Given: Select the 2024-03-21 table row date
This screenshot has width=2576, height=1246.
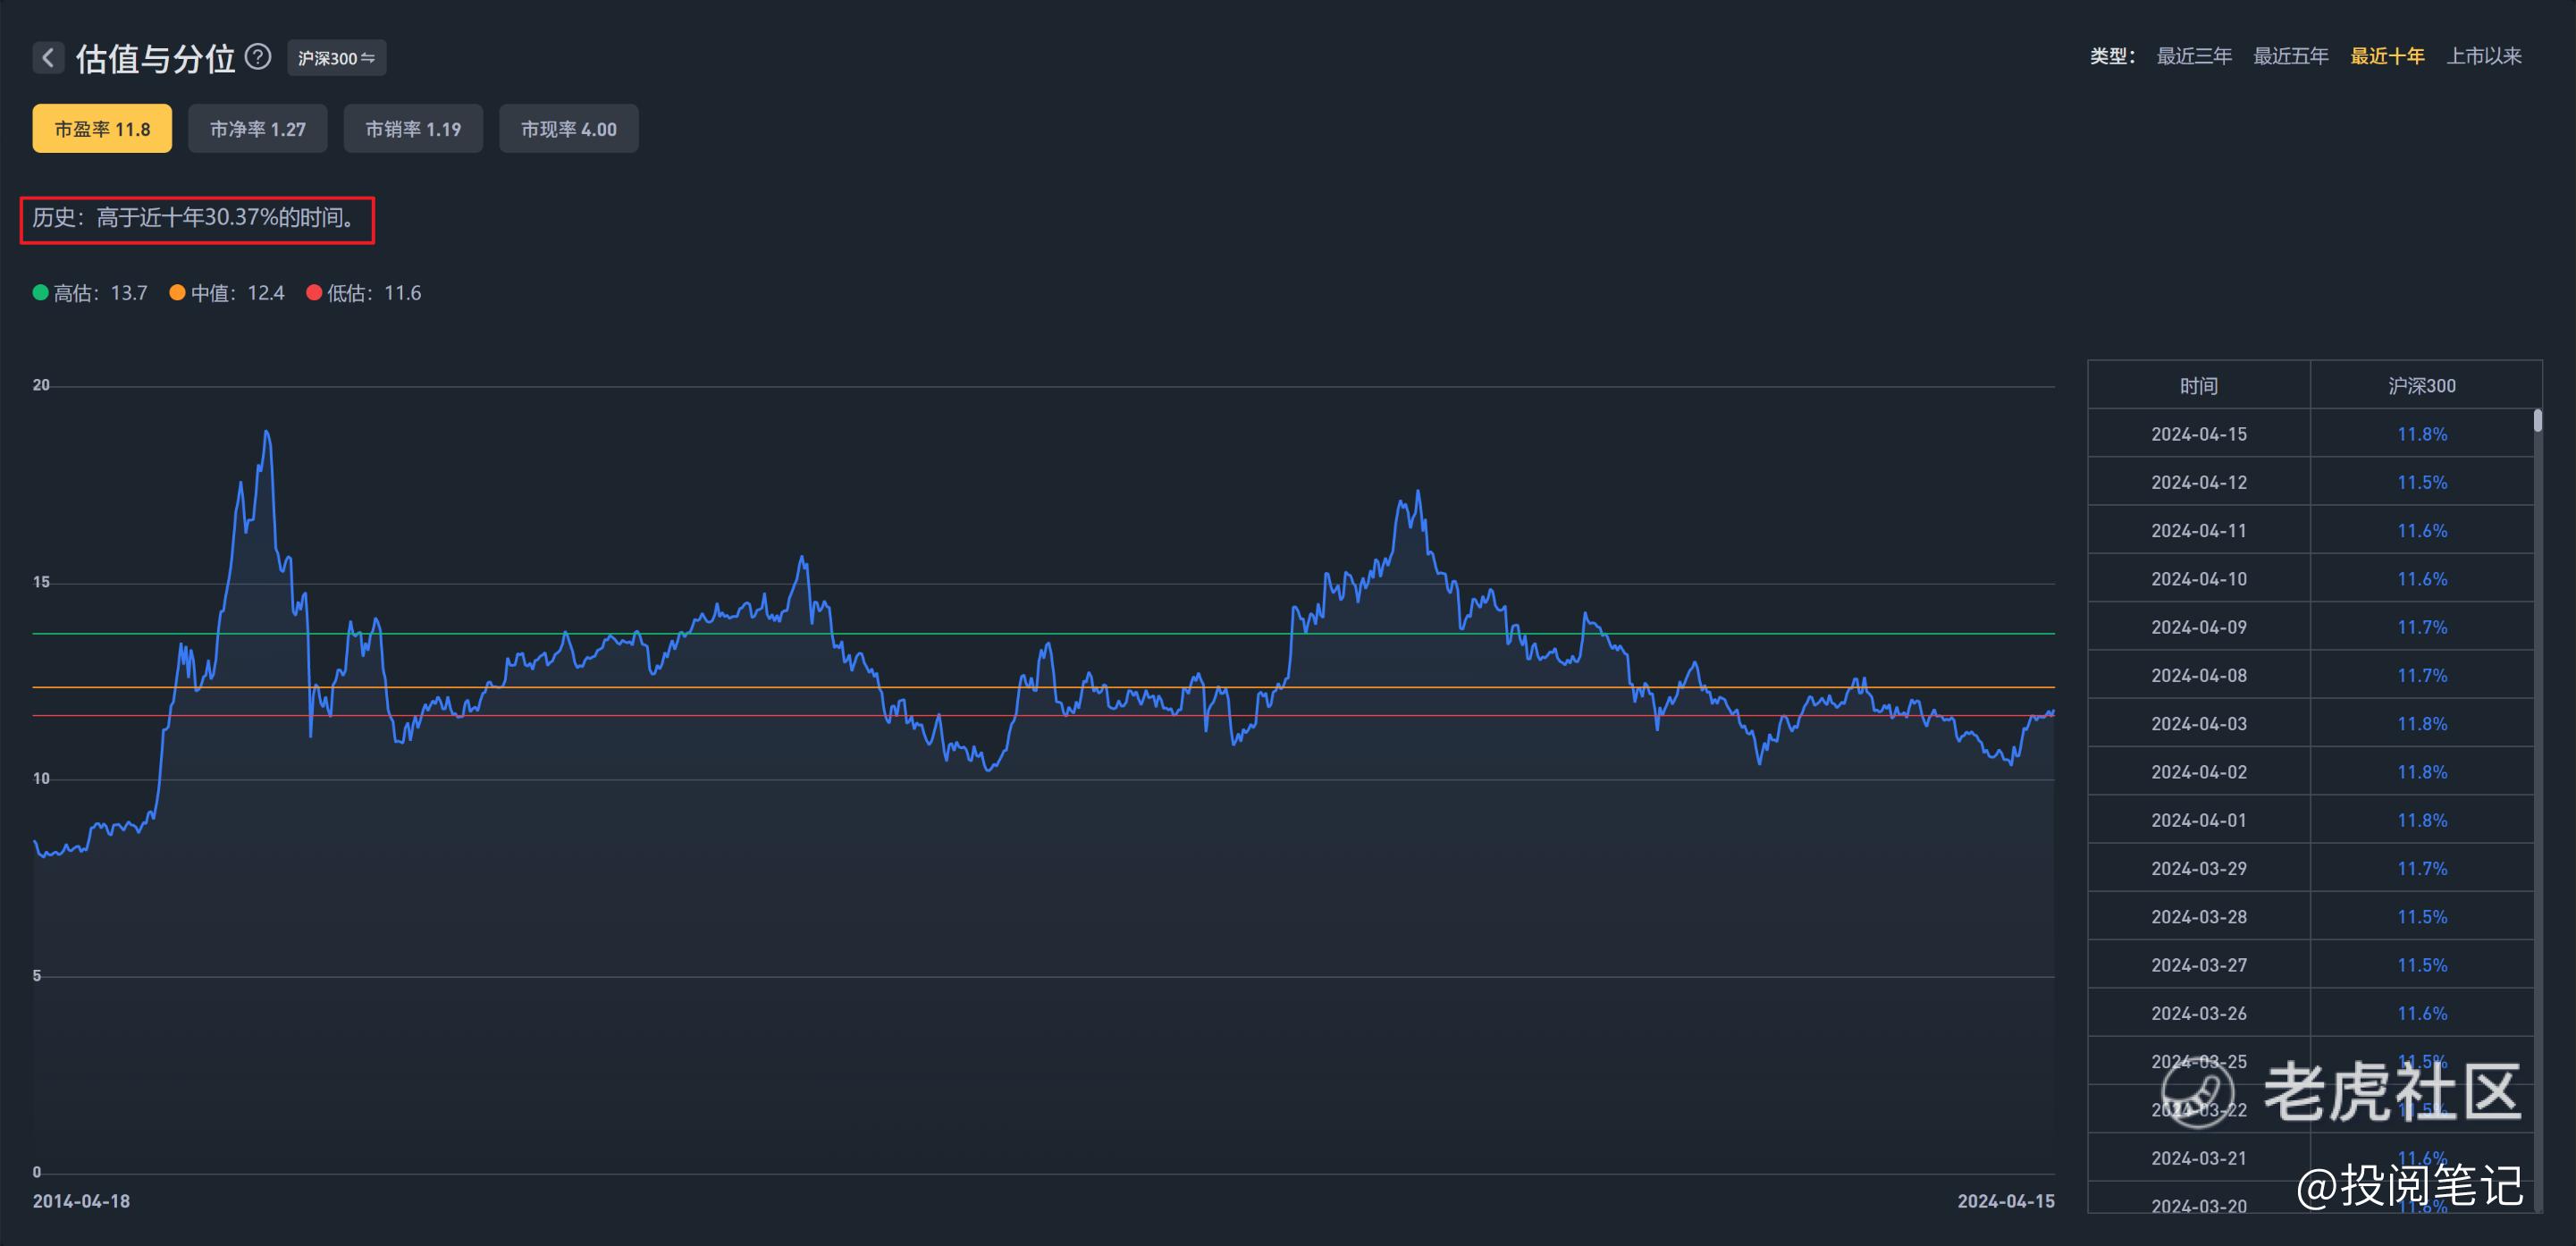Looking at the screenshot, I should point(2199,1158).
